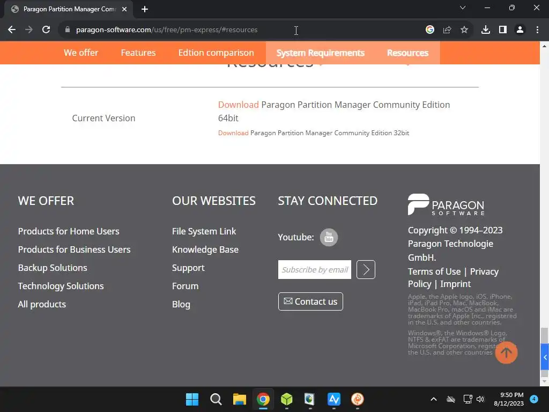Open the Windows Start menu
Viewport: 549px width, 412px height.
192,399
